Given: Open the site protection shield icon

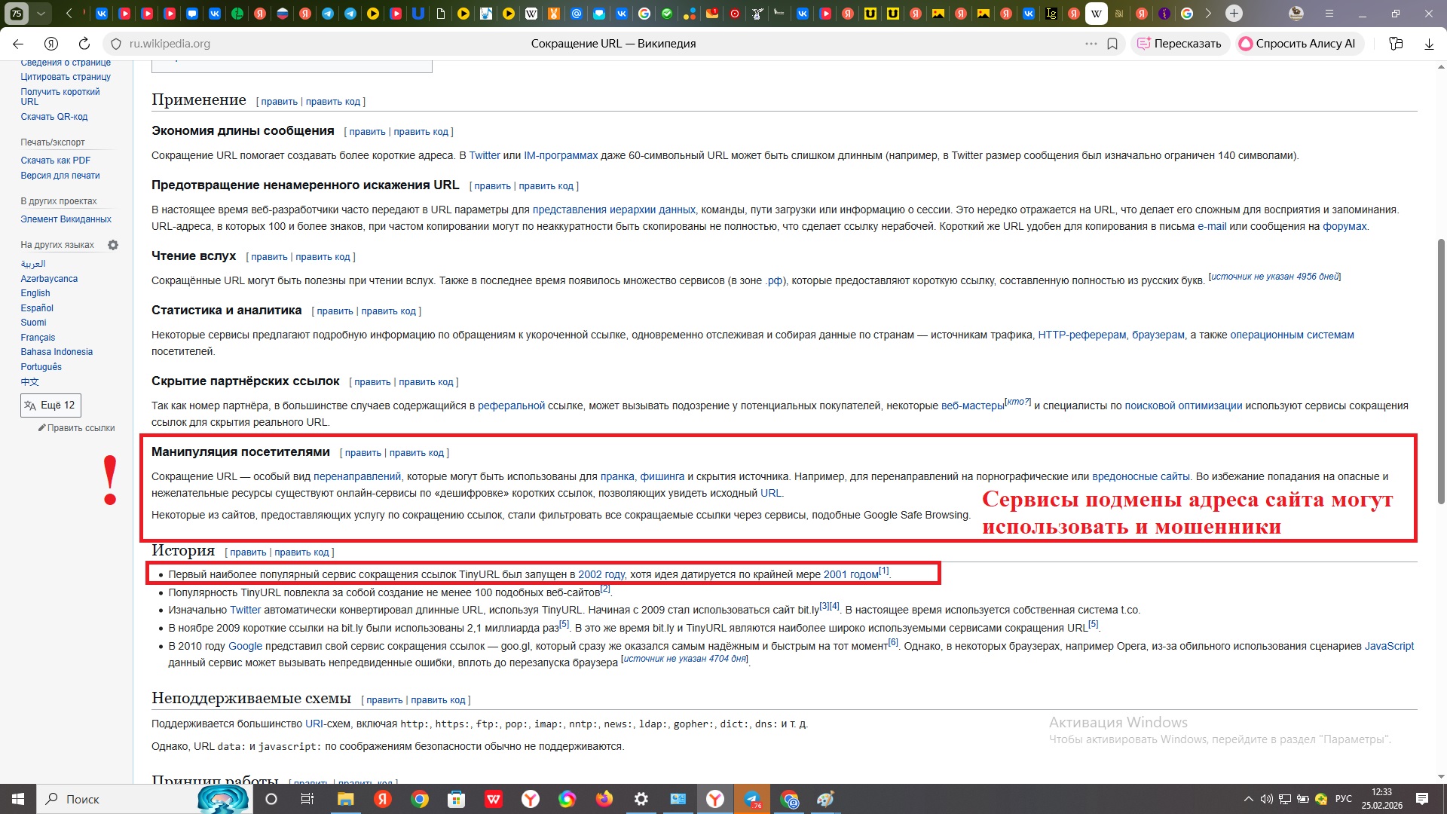Looking at the screenshot, I should [x=115, y=44].
